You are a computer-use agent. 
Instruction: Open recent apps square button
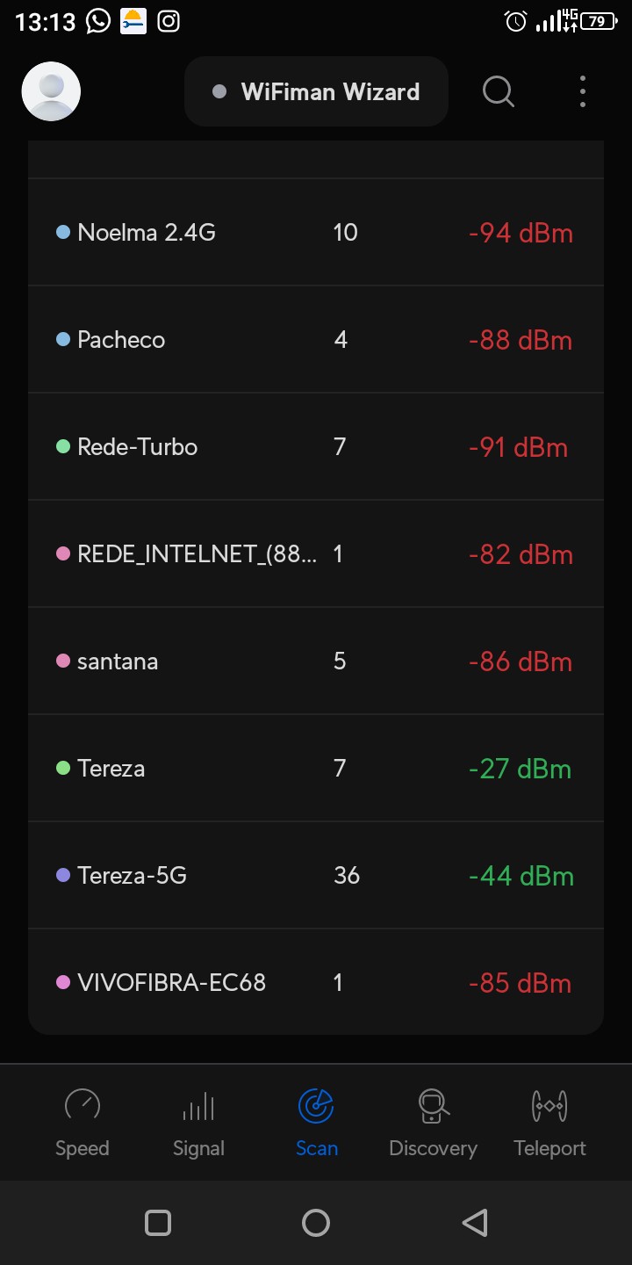point(158,1223)
